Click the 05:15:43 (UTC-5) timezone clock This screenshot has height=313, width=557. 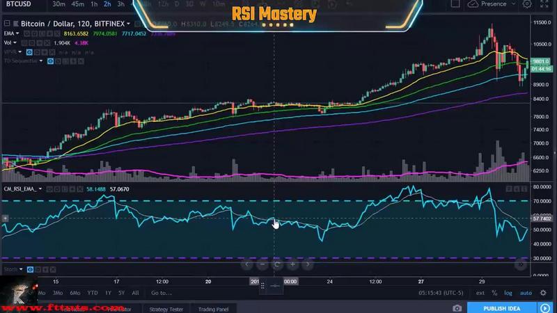click(x=441, y=293)
